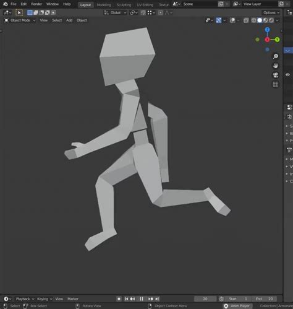
Task: Switch perspective/orthographic with grid icon
Action: [276, 84]
